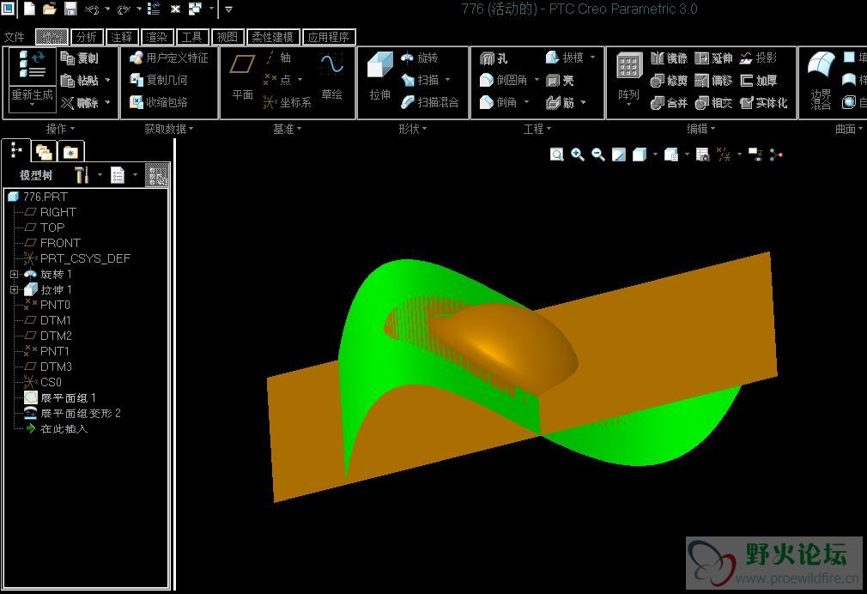Select the 拉伸 extrude tool
867x594 pixels.
coord(380,76)
